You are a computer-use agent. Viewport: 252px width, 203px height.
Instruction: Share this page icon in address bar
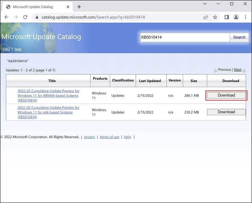click(206, 17)
